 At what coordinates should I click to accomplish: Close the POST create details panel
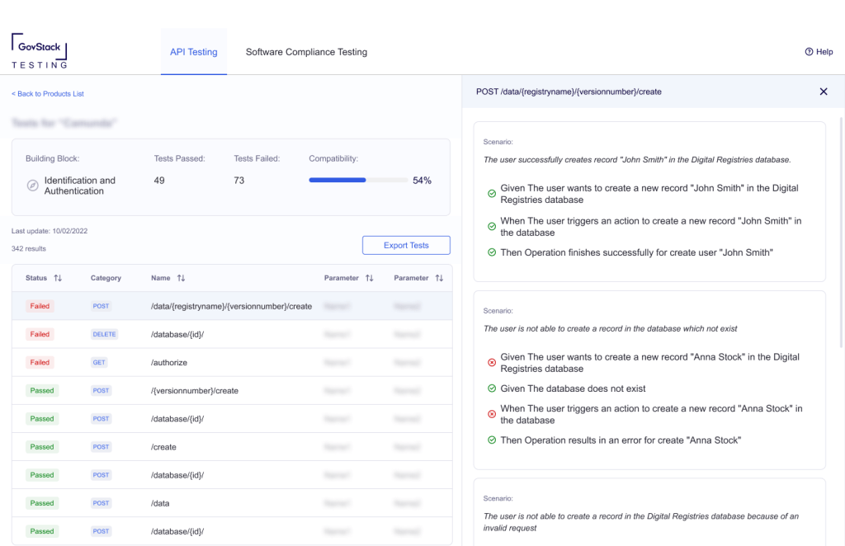823,92
